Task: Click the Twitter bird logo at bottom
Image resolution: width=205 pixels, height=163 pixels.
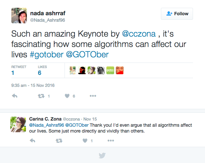Action: pos(102,156)
